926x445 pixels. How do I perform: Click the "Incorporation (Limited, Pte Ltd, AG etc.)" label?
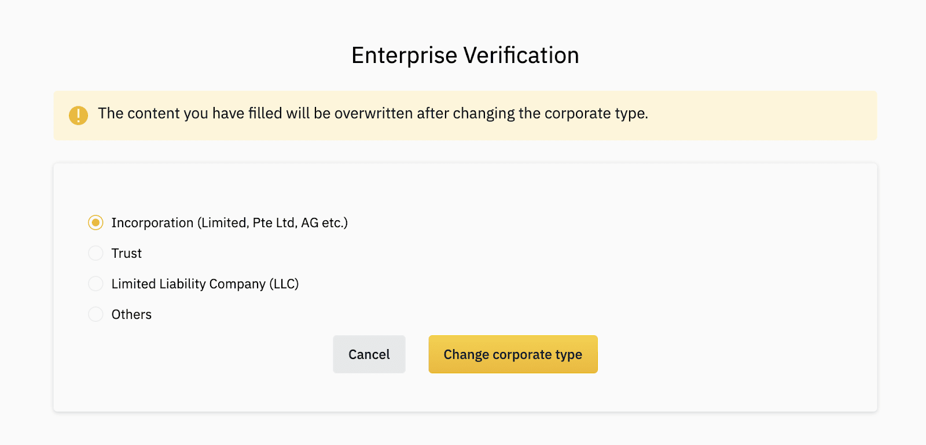pos(229,223)
